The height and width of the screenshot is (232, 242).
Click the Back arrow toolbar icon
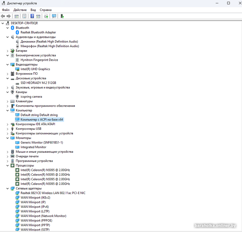(x=3, y=16)
